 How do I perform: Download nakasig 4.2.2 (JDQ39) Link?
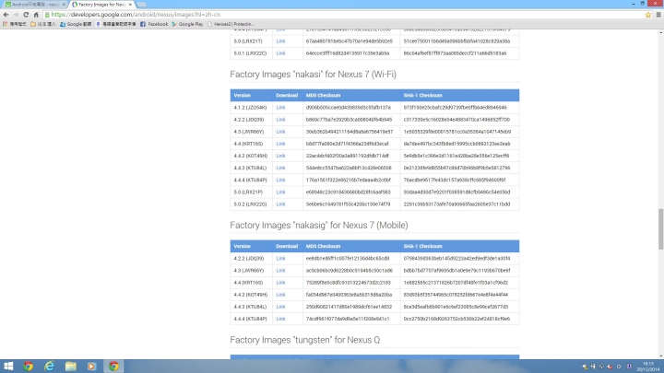pos(280,259)
